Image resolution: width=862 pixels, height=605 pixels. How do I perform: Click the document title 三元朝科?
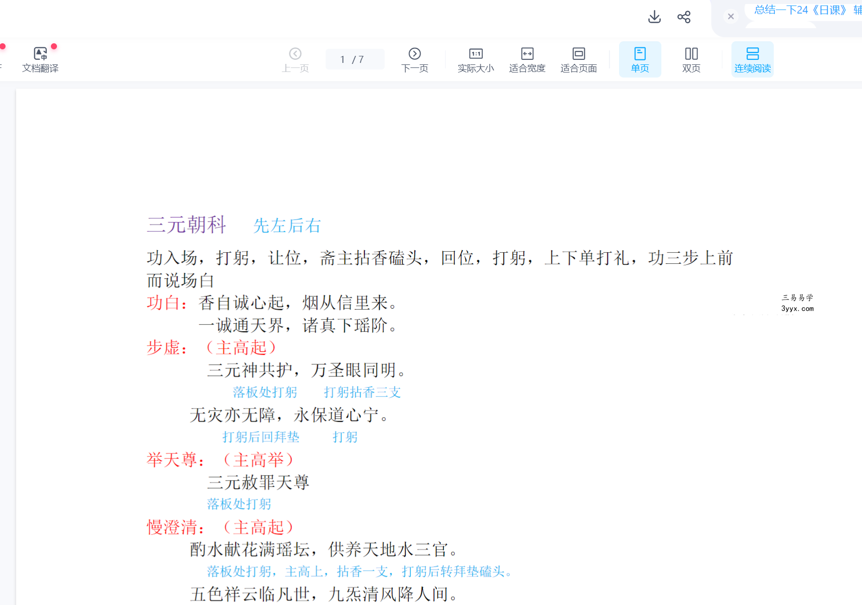187,225
